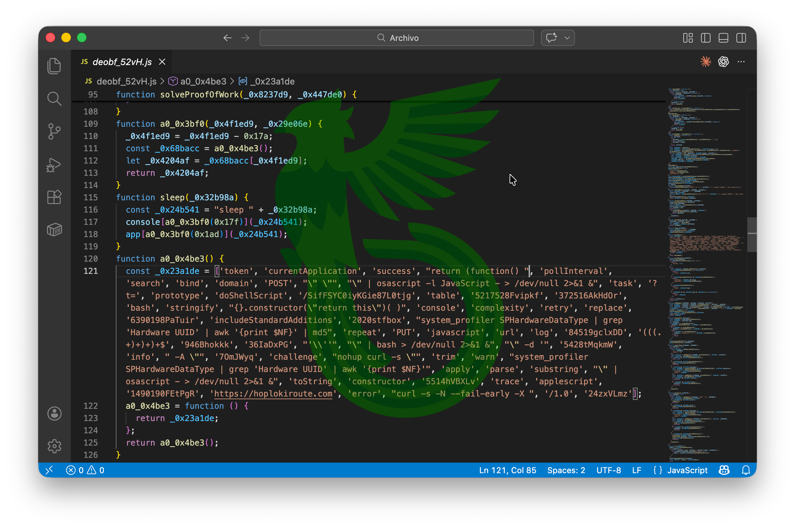
Task: Click the https://hoplokiroute.com link in code
Action: (273, 394)
